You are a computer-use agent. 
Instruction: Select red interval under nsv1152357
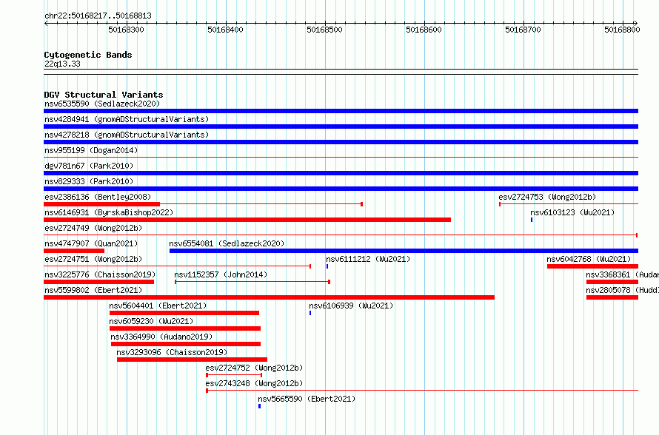coord(252,282)
